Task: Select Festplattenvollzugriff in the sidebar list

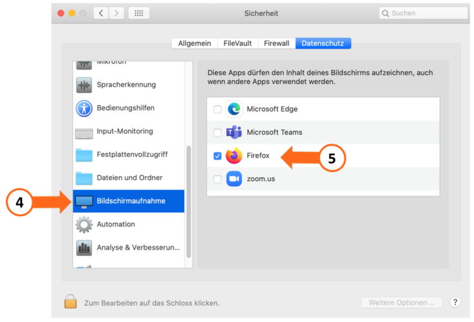Action: [x=129, y=155]
